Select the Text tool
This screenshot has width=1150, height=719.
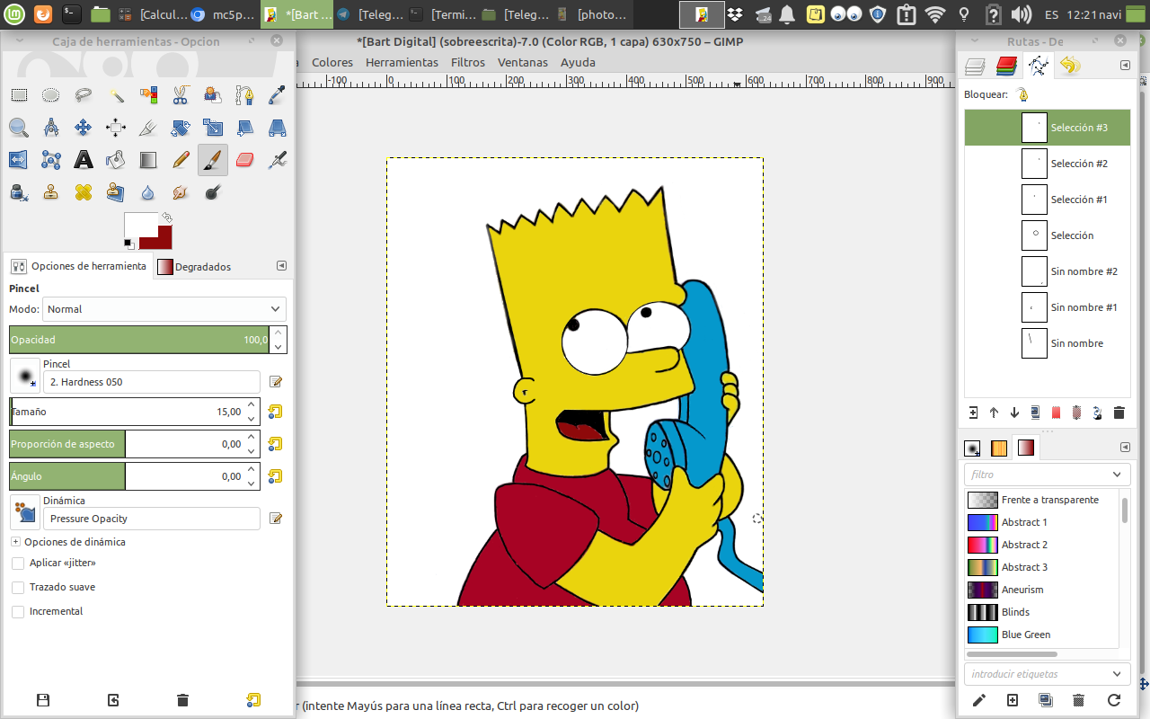tap(84, 160)
